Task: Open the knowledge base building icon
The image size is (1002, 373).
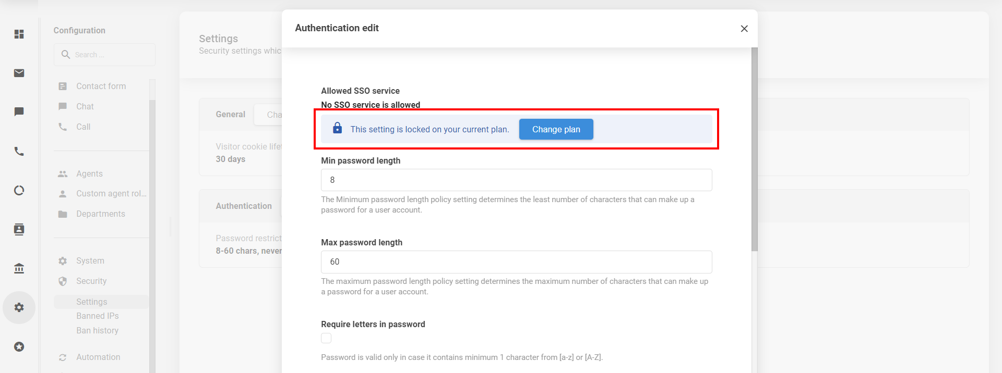Action: pos(19,268)
